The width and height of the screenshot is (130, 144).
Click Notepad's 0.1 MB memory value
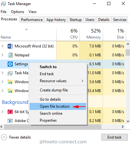point(95,55)
